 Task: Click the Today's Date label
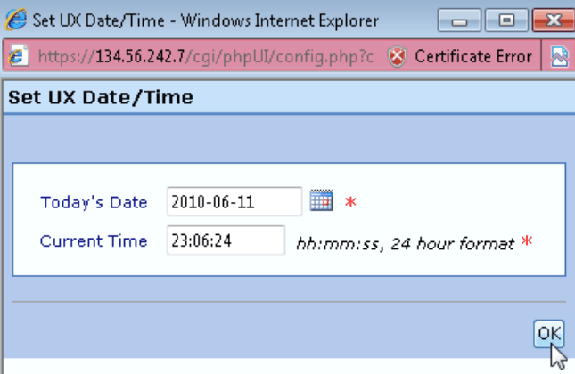click(x=94, y=202)
